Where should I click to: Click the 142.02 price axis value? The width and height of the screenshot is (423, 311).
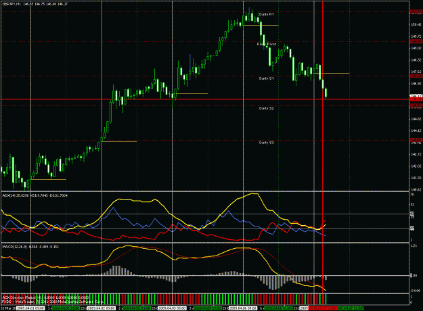(416, 166)
